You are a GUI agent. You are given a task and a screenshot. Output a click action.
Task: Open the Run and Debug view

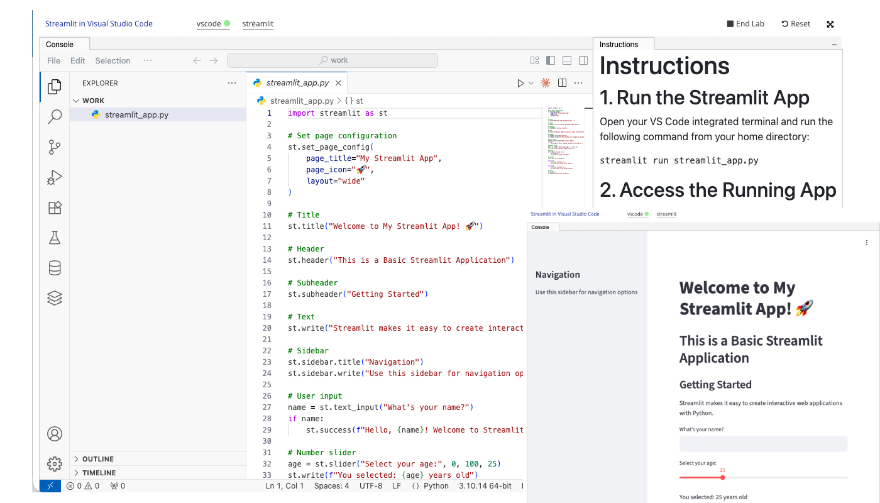click(x=55, y=178)
